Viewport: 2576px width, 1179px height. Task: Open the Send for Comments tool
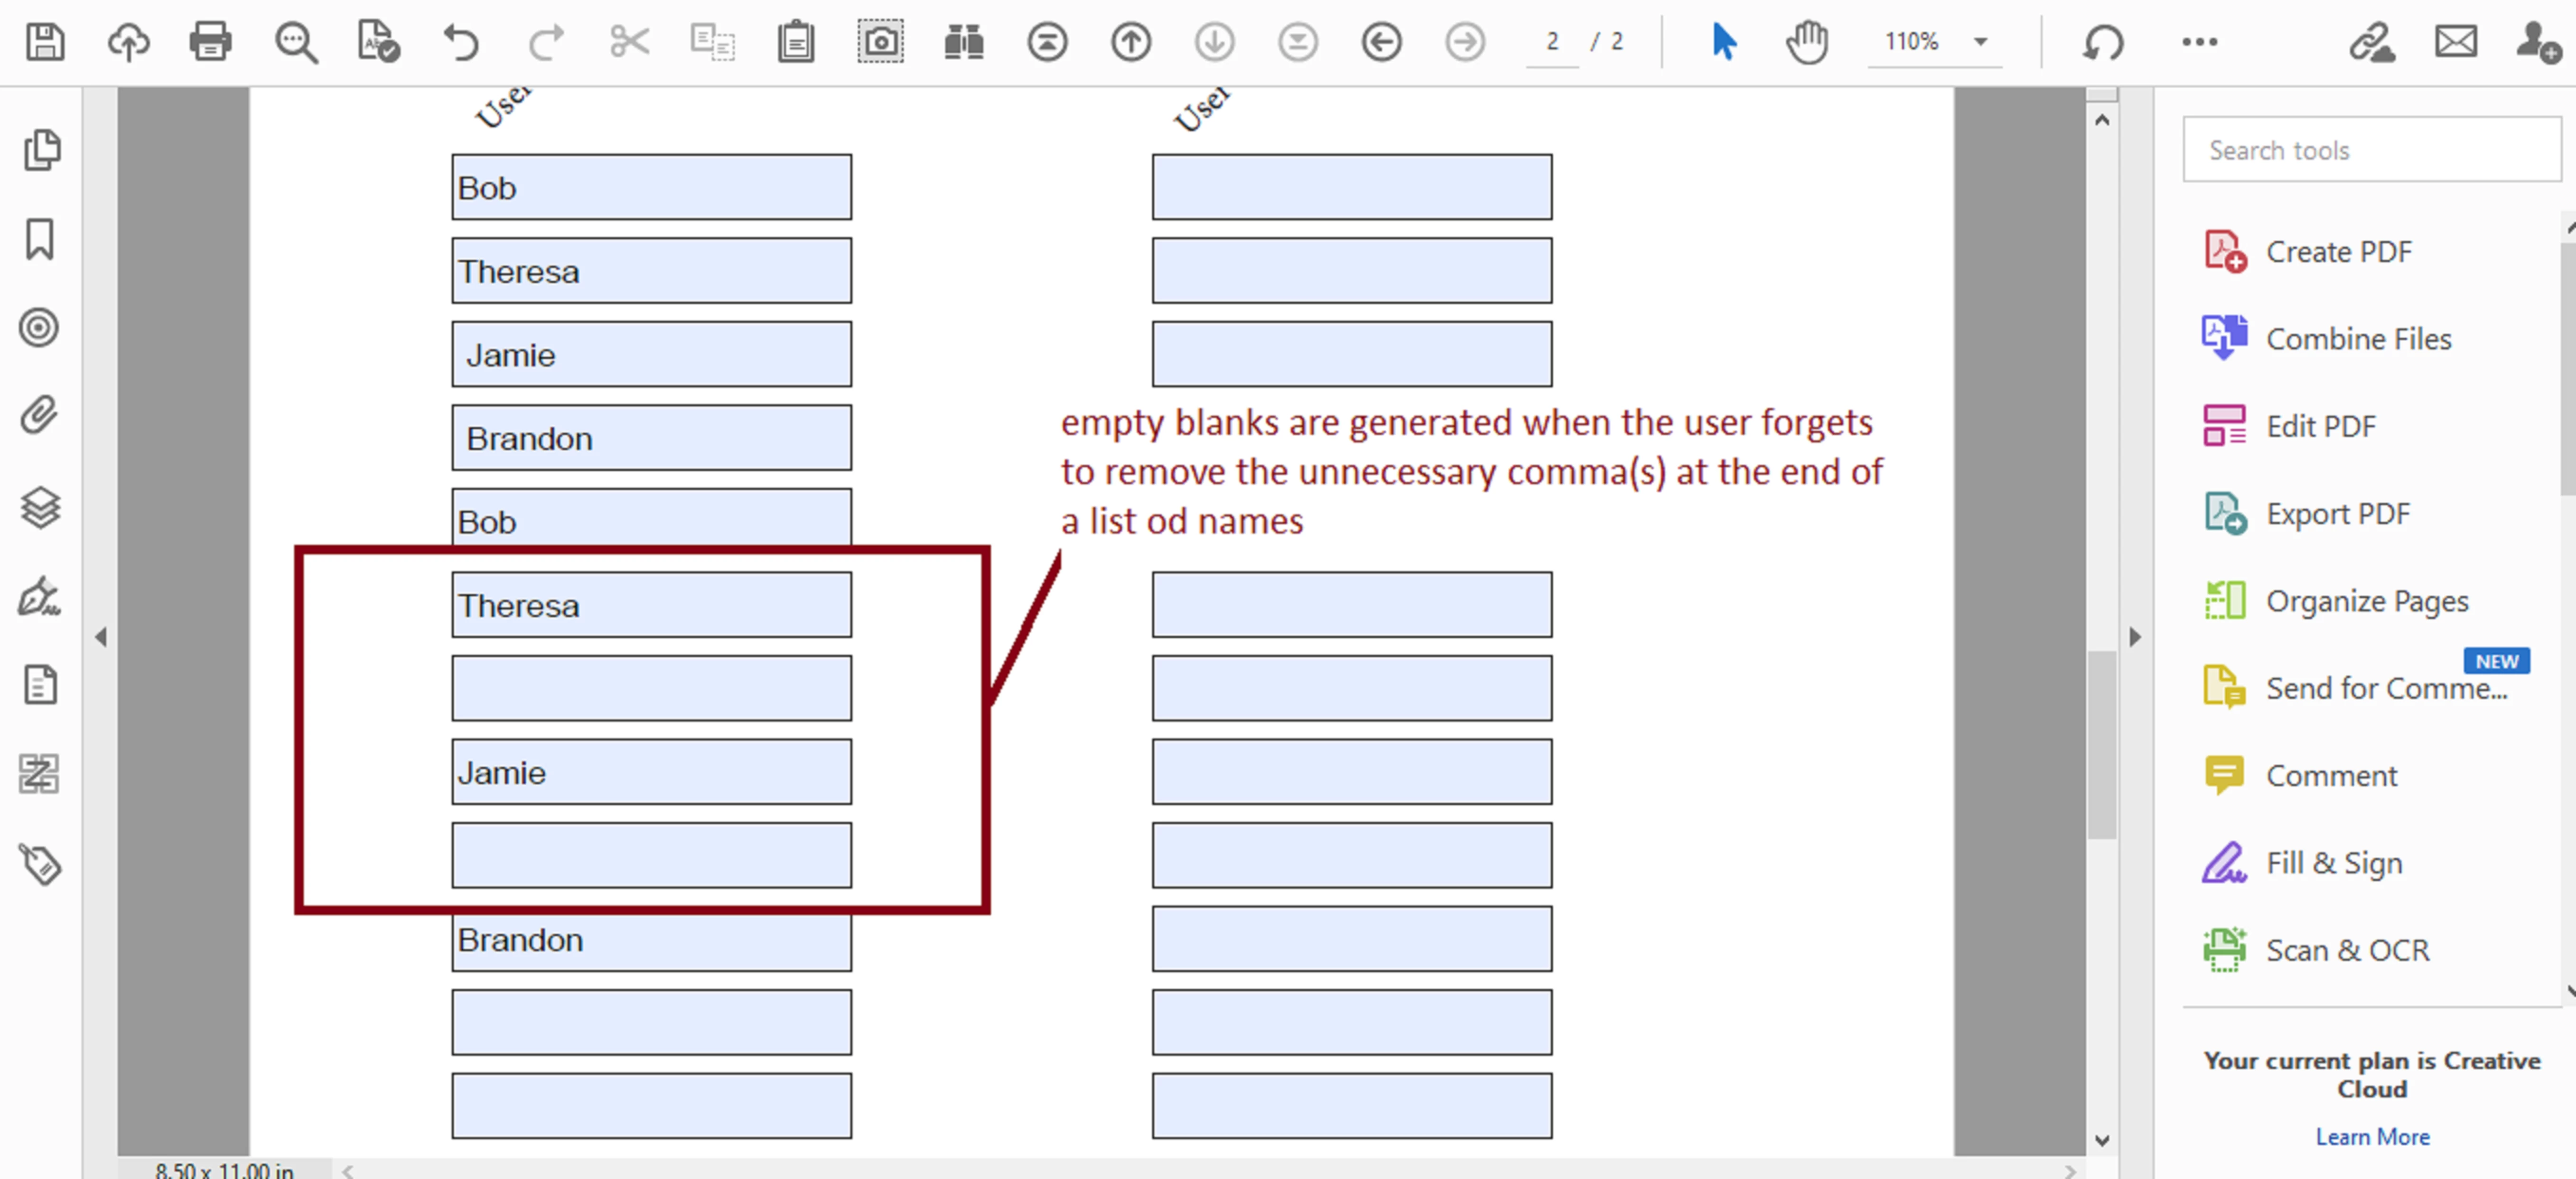point(2356,688)
